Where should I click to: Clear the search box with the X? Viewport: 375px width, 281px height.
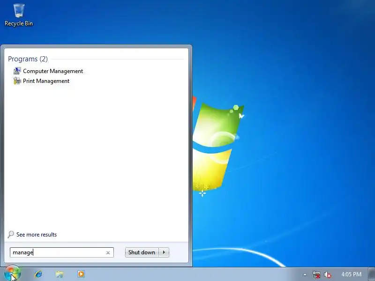pos(108,252)
